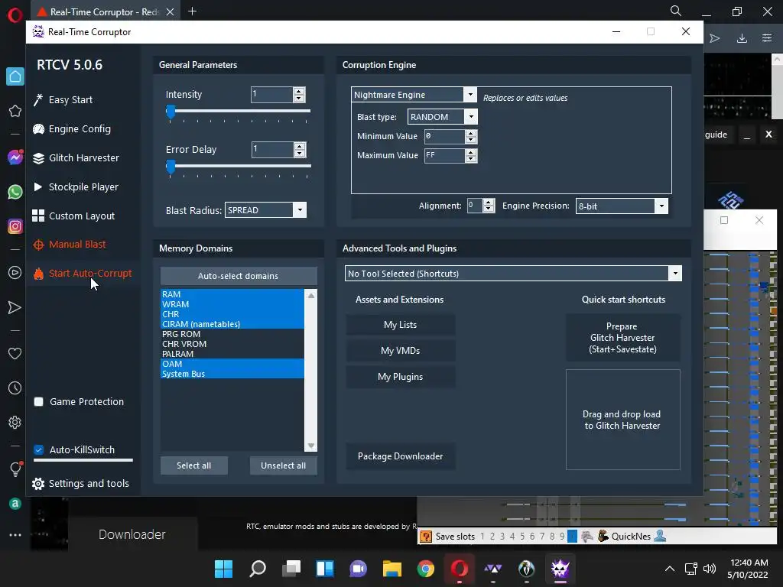Open Custom Layout

(x=82, y=216)
